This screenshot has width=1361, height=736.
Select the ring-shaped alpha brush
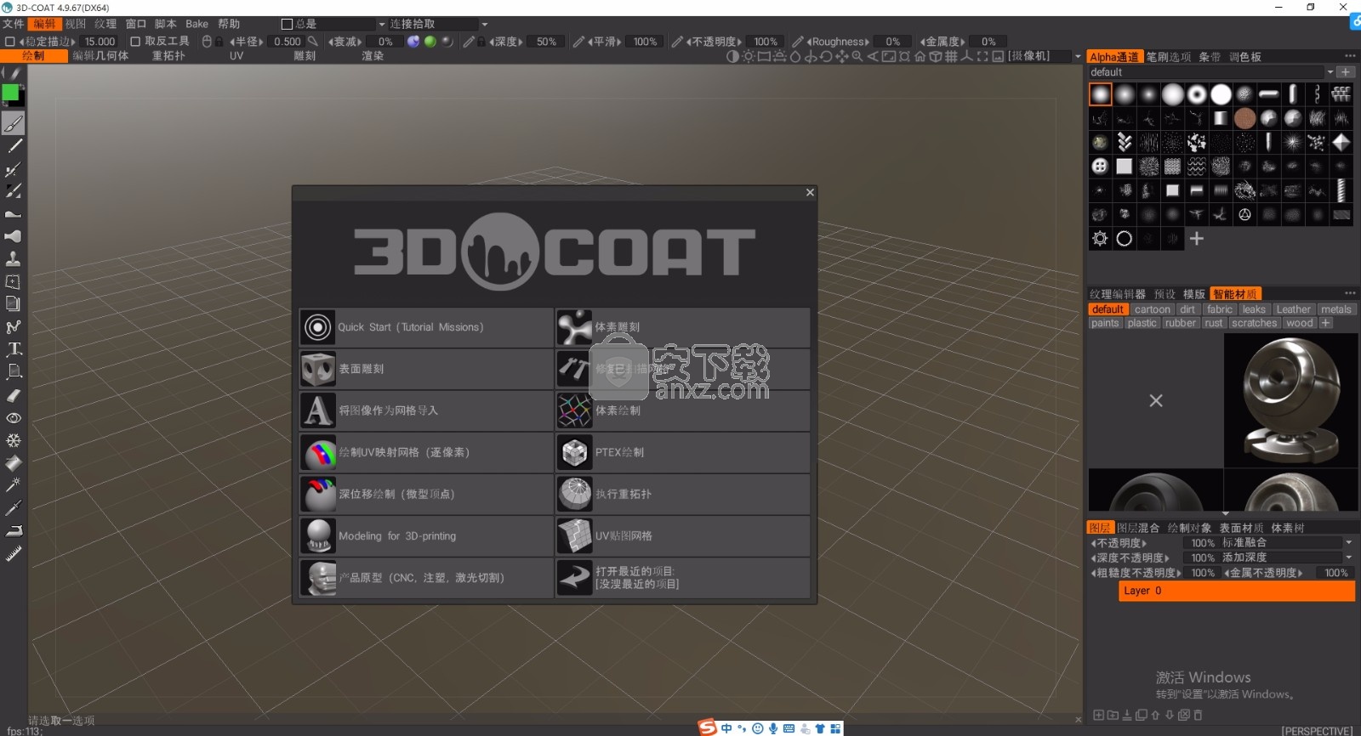1124,239
